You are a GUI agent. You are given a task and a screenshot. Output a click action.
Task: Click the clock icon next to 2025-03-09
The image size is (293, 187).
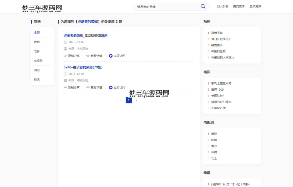click(x=65, y=42)
